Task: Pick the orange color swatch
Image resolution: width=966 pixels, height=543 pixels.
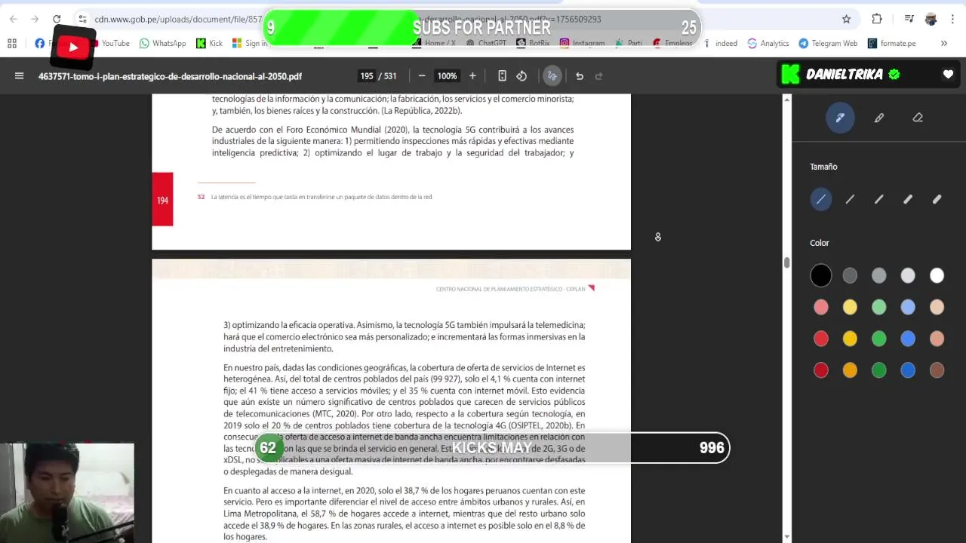Action: click(850, 370)
